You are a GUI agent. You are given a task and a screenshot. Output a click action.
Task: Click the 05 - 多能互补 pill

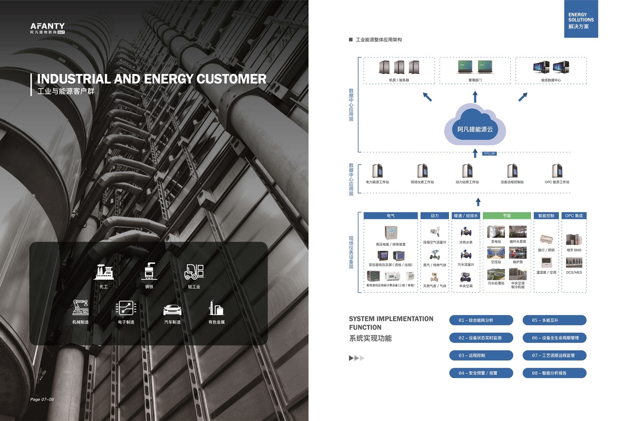point(554,320)
